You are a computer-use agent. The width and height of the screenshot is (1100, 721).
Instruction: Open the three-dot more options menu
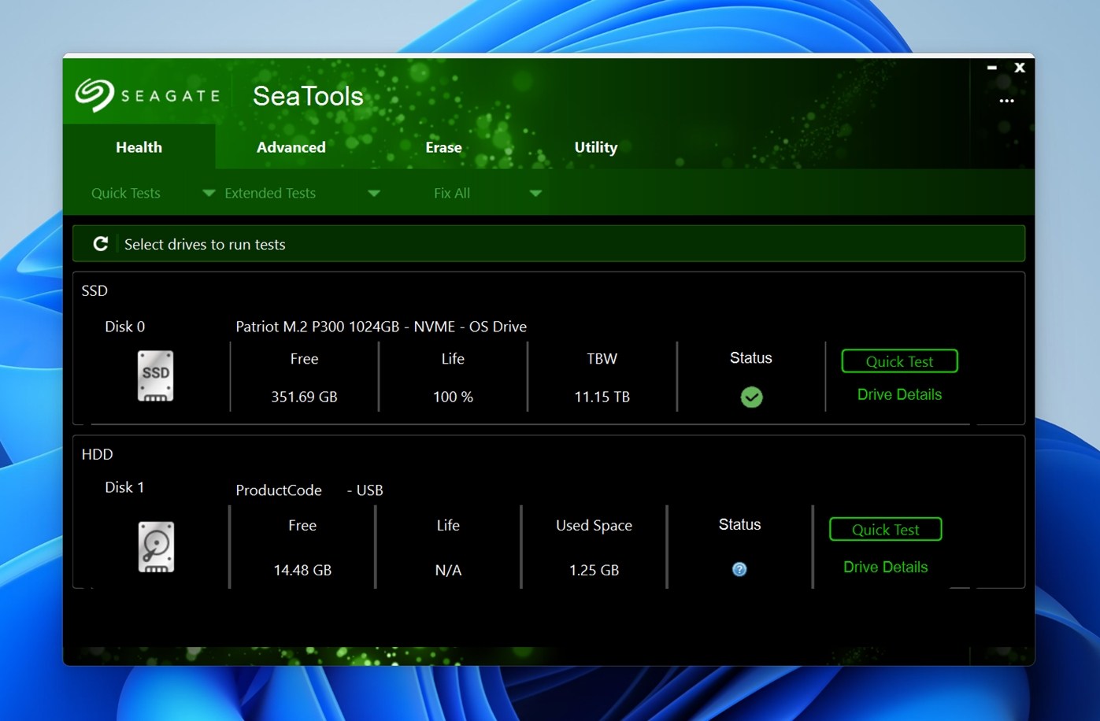[1006, 101]
